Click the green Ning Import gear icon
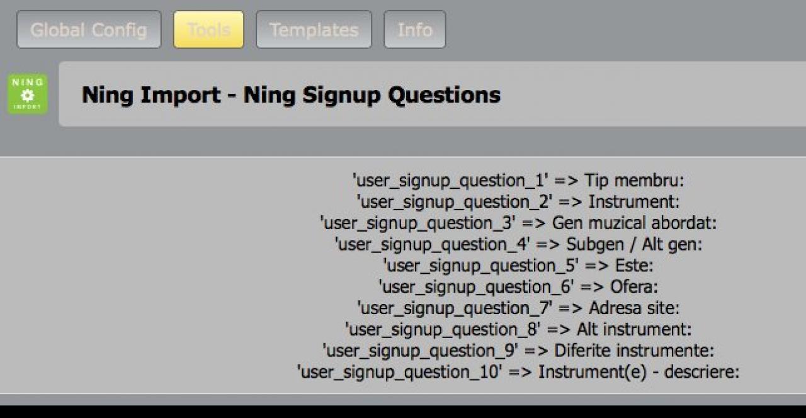This screenshot has height=418, width=806. tap(28, 94)
